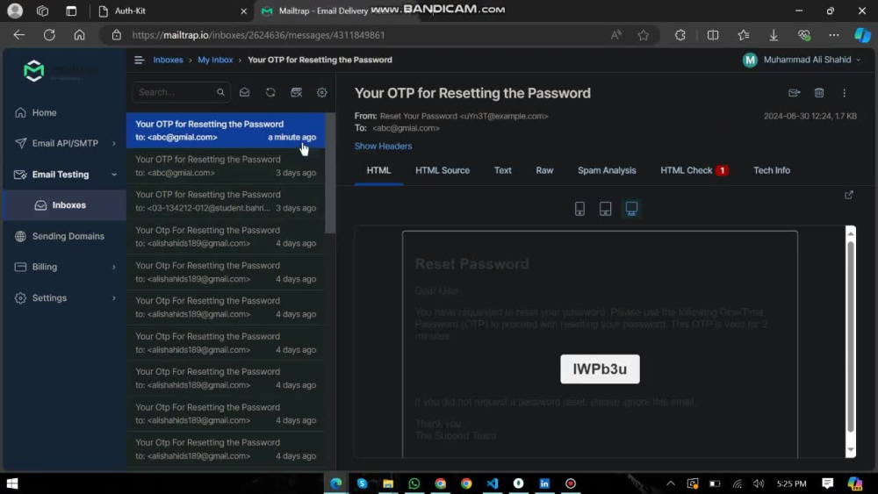The height and width of the screenshot is (494, 878).
Task: Click the Show Headers link
Action: (383, 146)
